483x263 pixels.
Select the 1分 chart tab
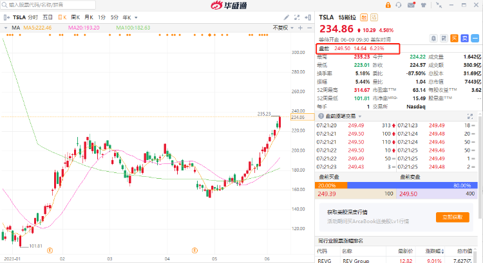(102, 17)
